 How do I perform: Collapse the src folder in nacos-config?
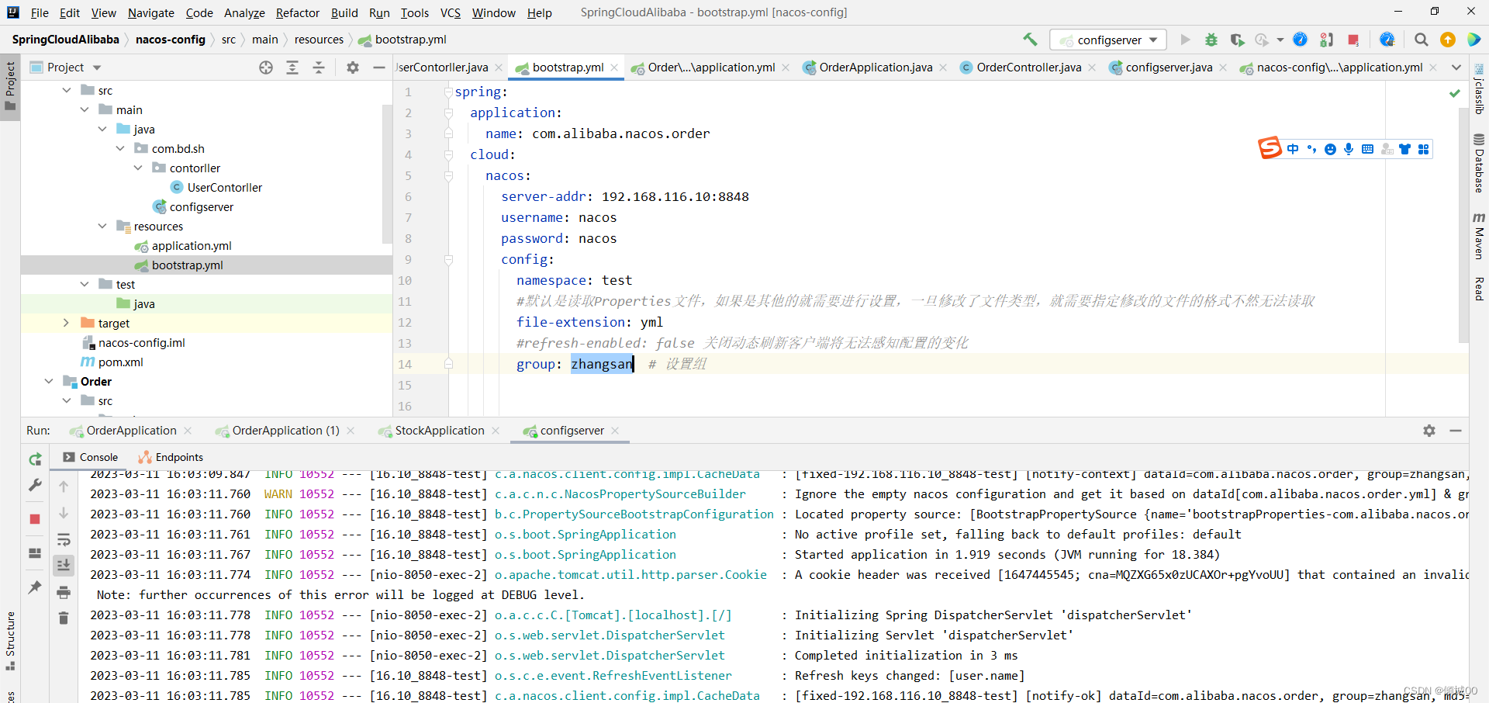tap(67, 90)
